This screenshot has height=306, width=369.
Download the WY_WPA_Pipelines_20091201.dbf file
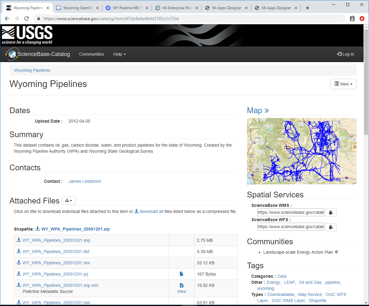pos(56,252)
